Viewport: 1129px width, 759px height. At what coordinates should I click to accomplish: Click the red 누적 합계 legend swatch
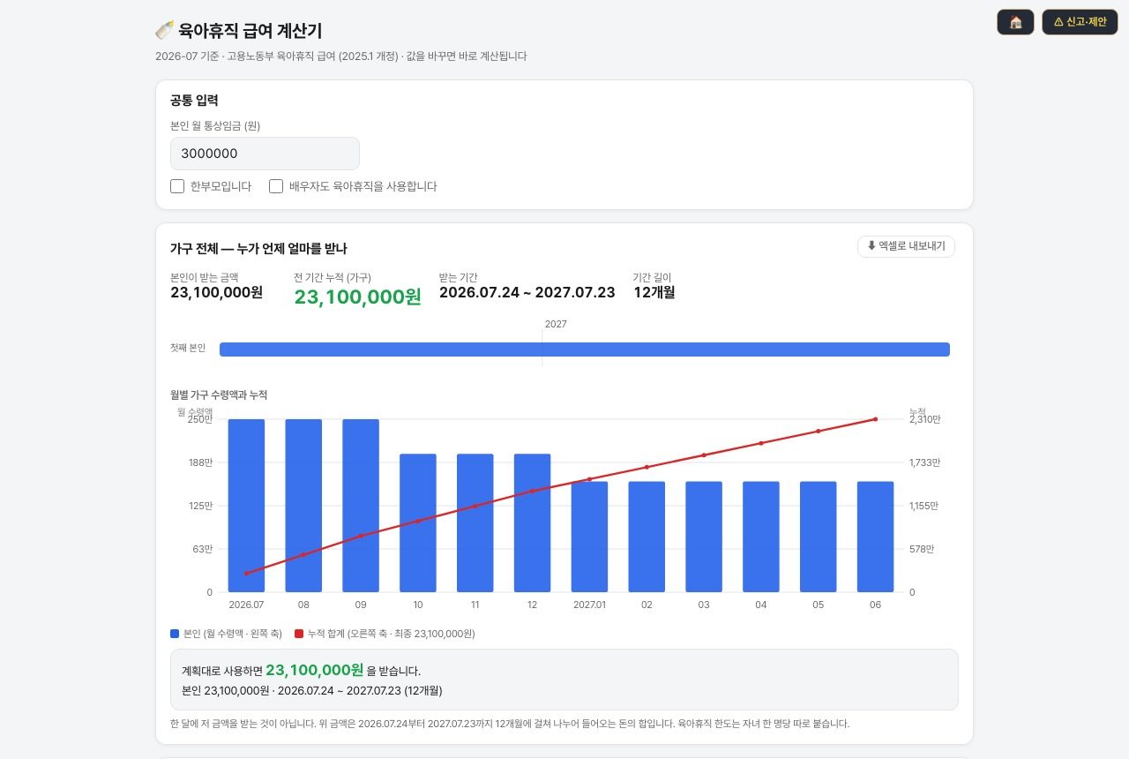(299, 634)
